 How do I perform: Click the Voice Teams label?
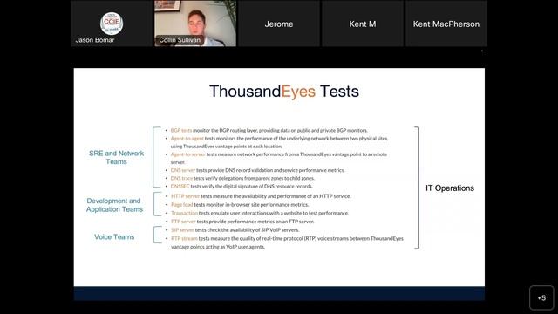click(x=114, y=236)
